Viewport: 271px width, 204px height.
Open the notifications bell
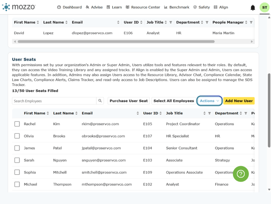tap(253, 8)
